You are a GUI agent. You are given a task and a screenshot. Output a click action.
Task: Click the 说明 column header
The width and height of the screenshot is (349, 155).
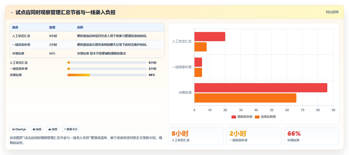click(x=80, y=27)
